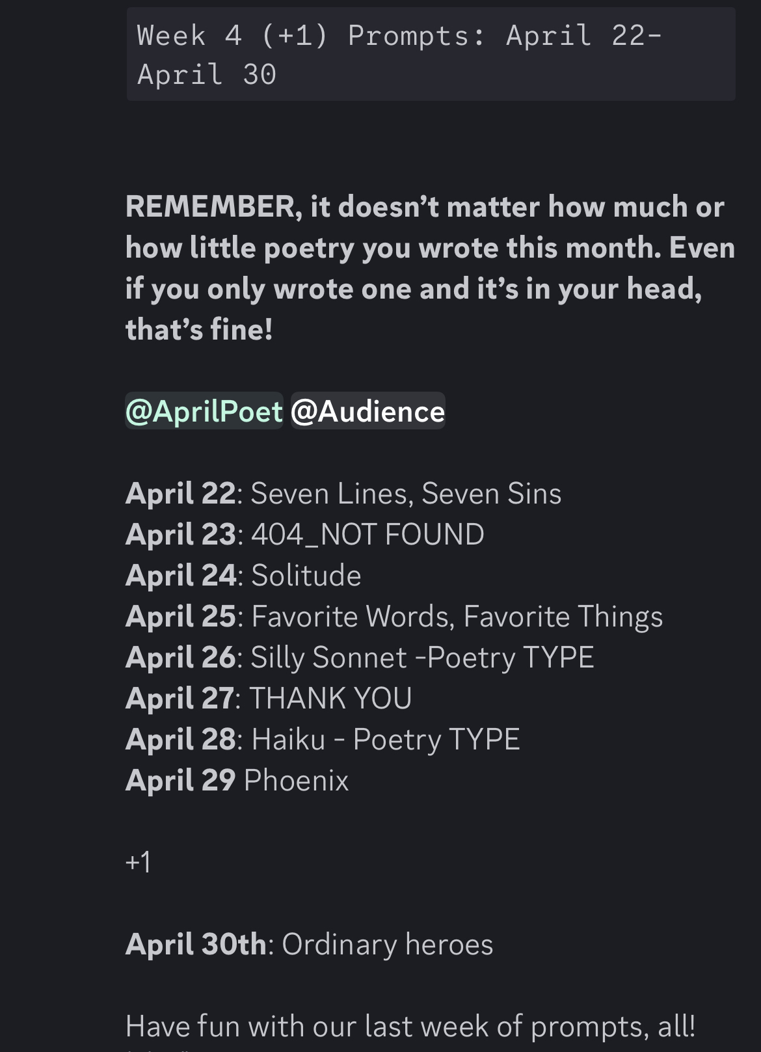Image resolution: width=761 pixels, height=1052 pixels.
Task: Select the Haiku - Poetry TYPE prompt
Action: pyautogui.click(x=386, y=739)
